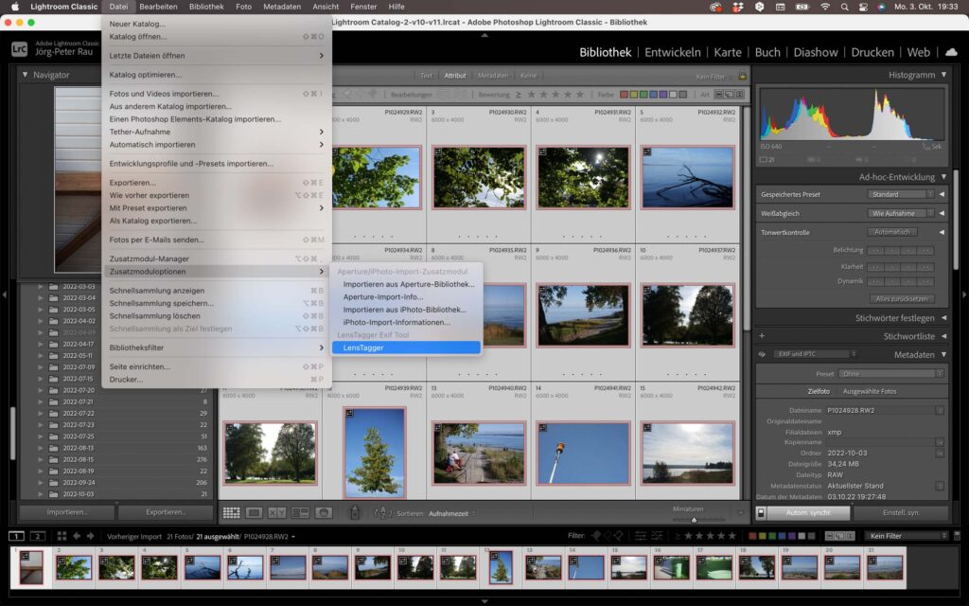The image size is (969, 606).
Task: Open the Weißabgleich Wie Aufnahme dropdown
Action: tap(901, 213)
